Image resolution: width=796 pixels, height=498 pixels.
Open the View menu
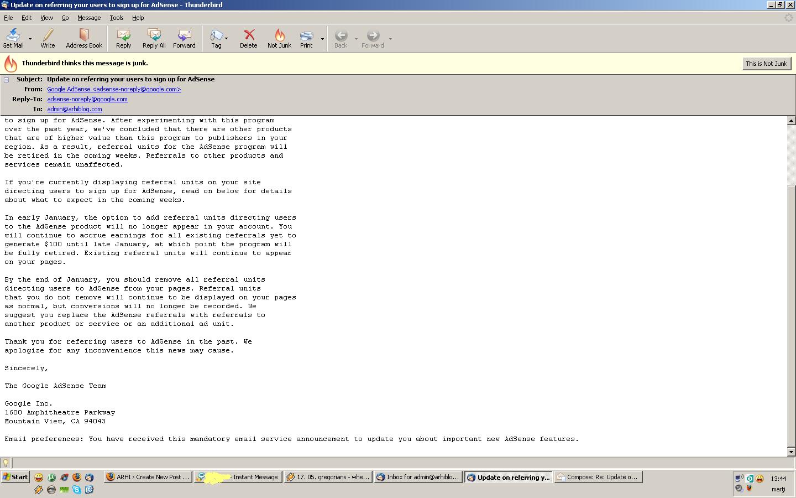(x=46, y=18)
